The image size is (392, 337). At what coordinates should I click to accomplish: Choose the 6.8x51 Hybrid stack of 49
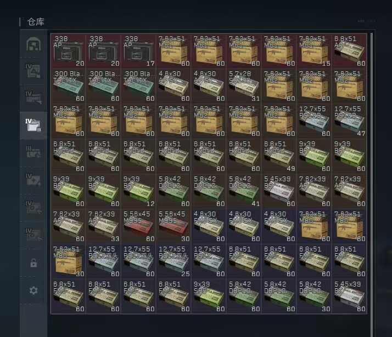click(279, 156)
